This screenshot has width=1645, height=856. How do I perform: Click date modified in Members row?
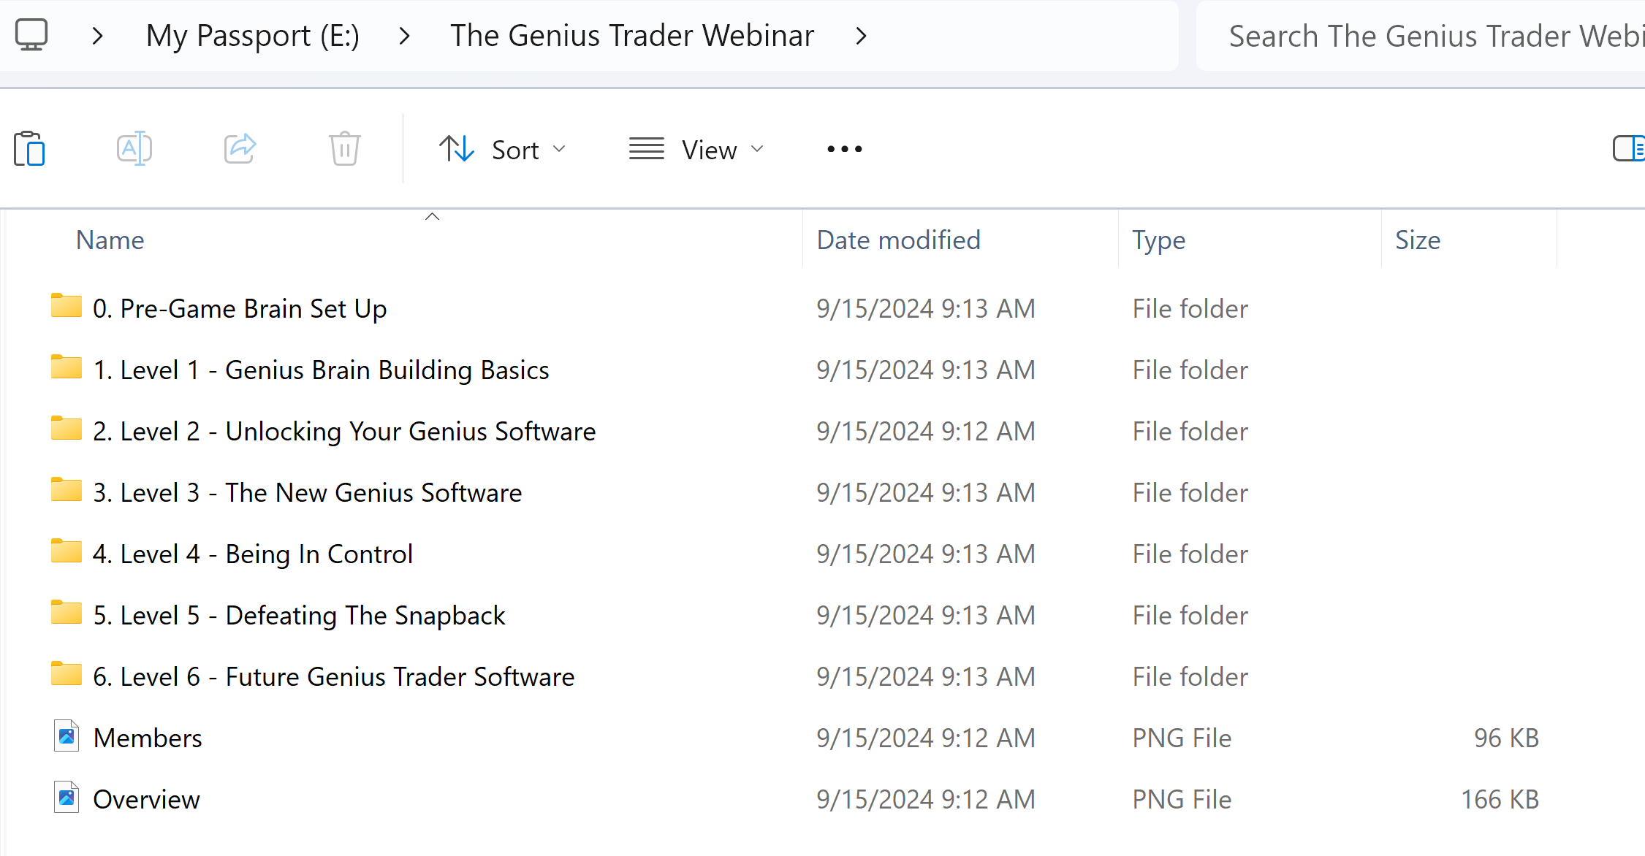point(926,738)
